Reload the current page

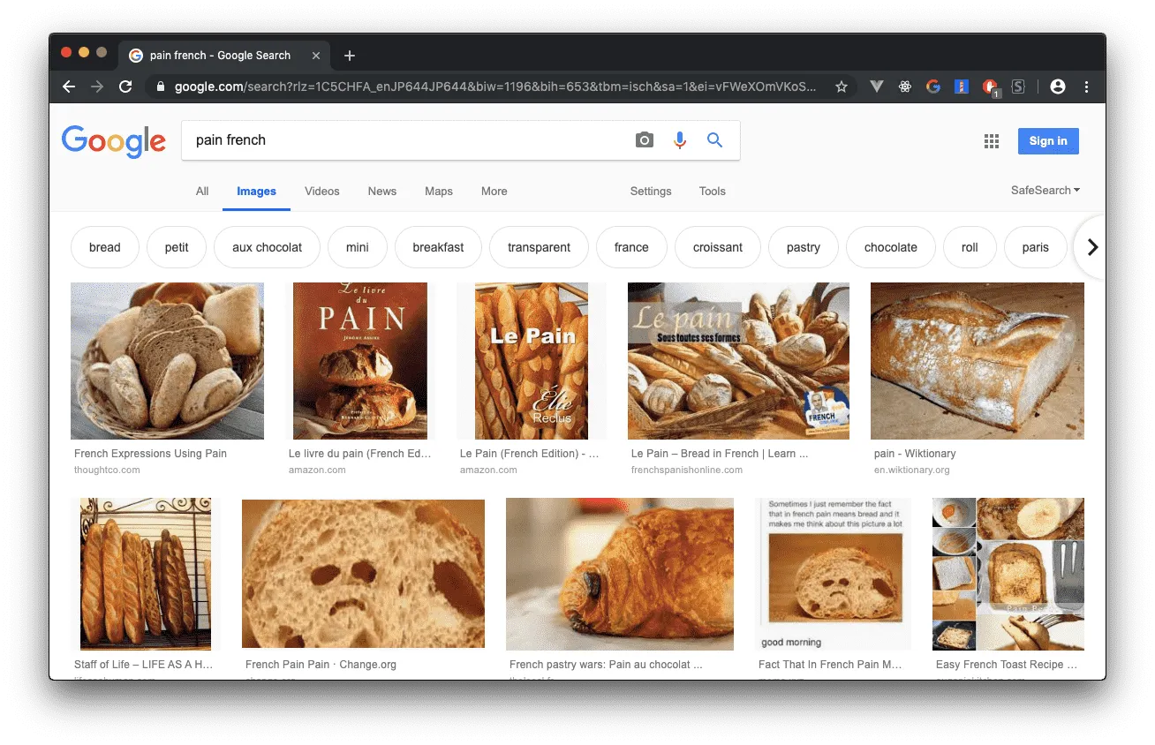pyautogui.click(x=125, y=87)
